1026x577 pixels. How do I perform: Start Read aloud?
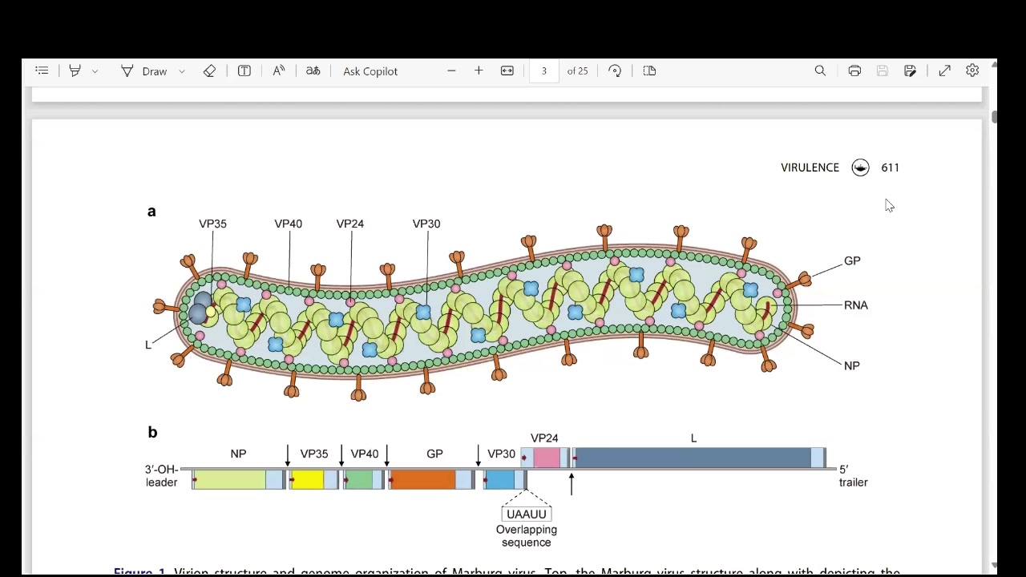279,71
